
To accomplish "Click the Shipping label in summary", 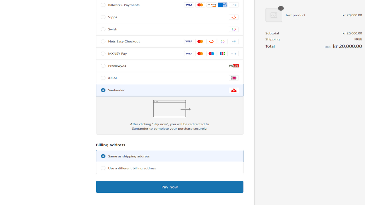I will [x=272, y=39].
